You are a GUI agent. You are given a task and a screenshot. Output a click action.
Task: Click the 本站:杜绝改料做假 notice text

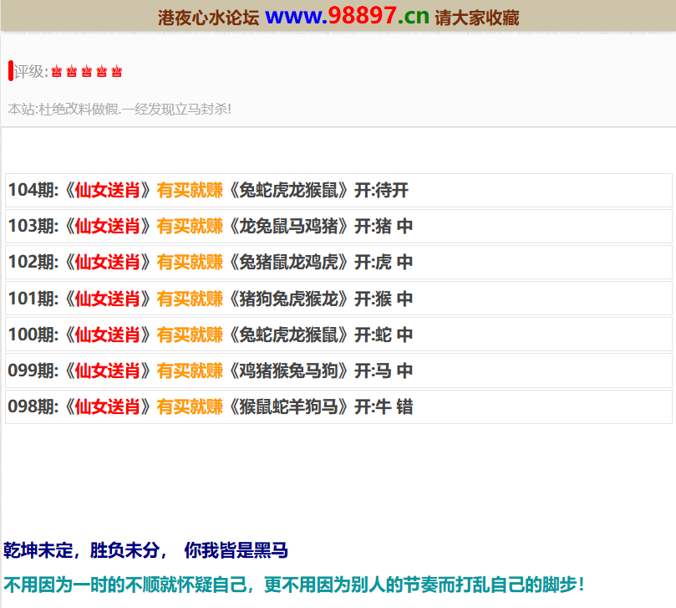pos(119,109)
